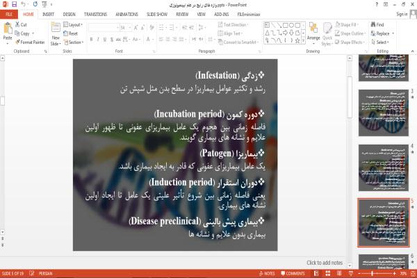This screenshot has width=417, height=278.
Task: Switch to the INSERT tab
Action: coord(48,15)
